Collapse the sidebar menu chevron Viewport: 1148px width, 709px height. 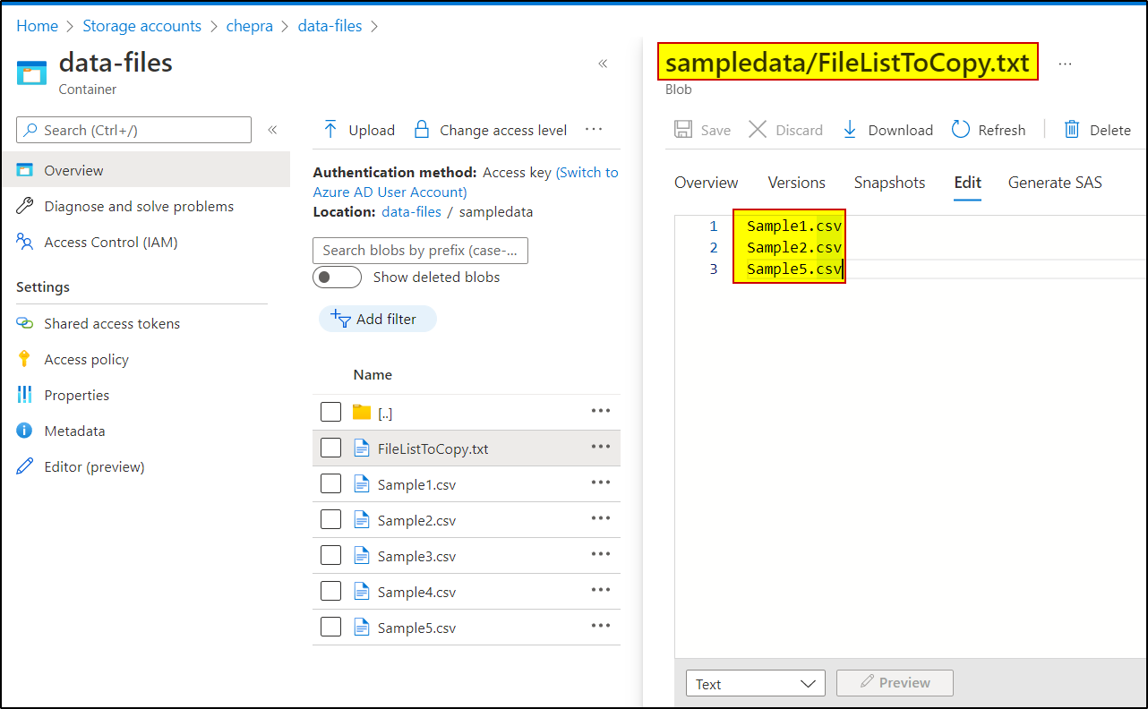272,130
